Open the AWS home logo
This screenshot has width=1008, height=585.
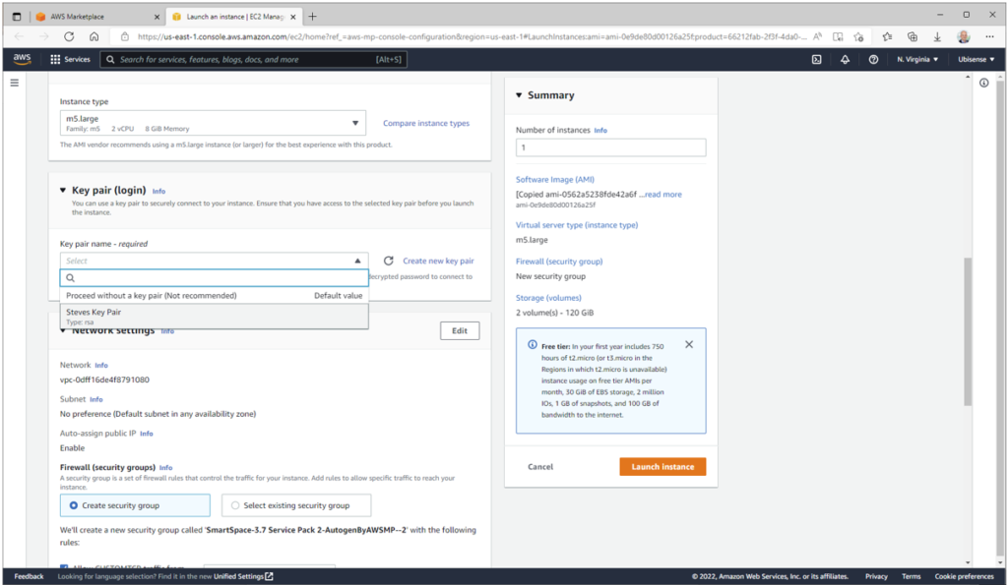pyautogui.click(x=22, y=58)
